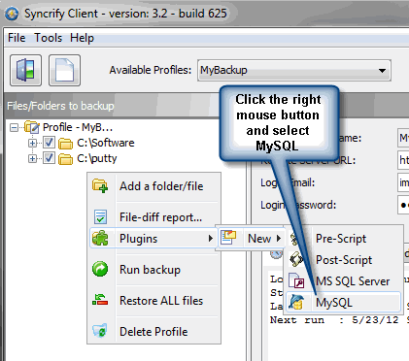Click the green puzzle Plugins icon

100,239
